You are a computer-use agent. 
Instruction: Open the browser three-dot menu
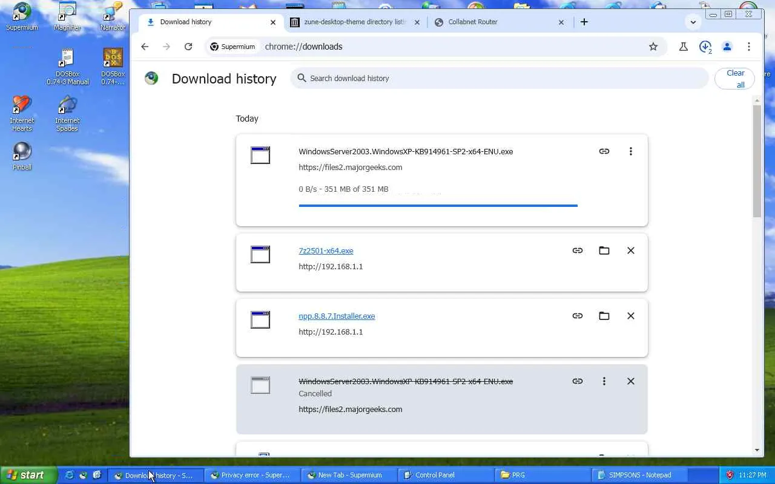(x=749, y=47)
